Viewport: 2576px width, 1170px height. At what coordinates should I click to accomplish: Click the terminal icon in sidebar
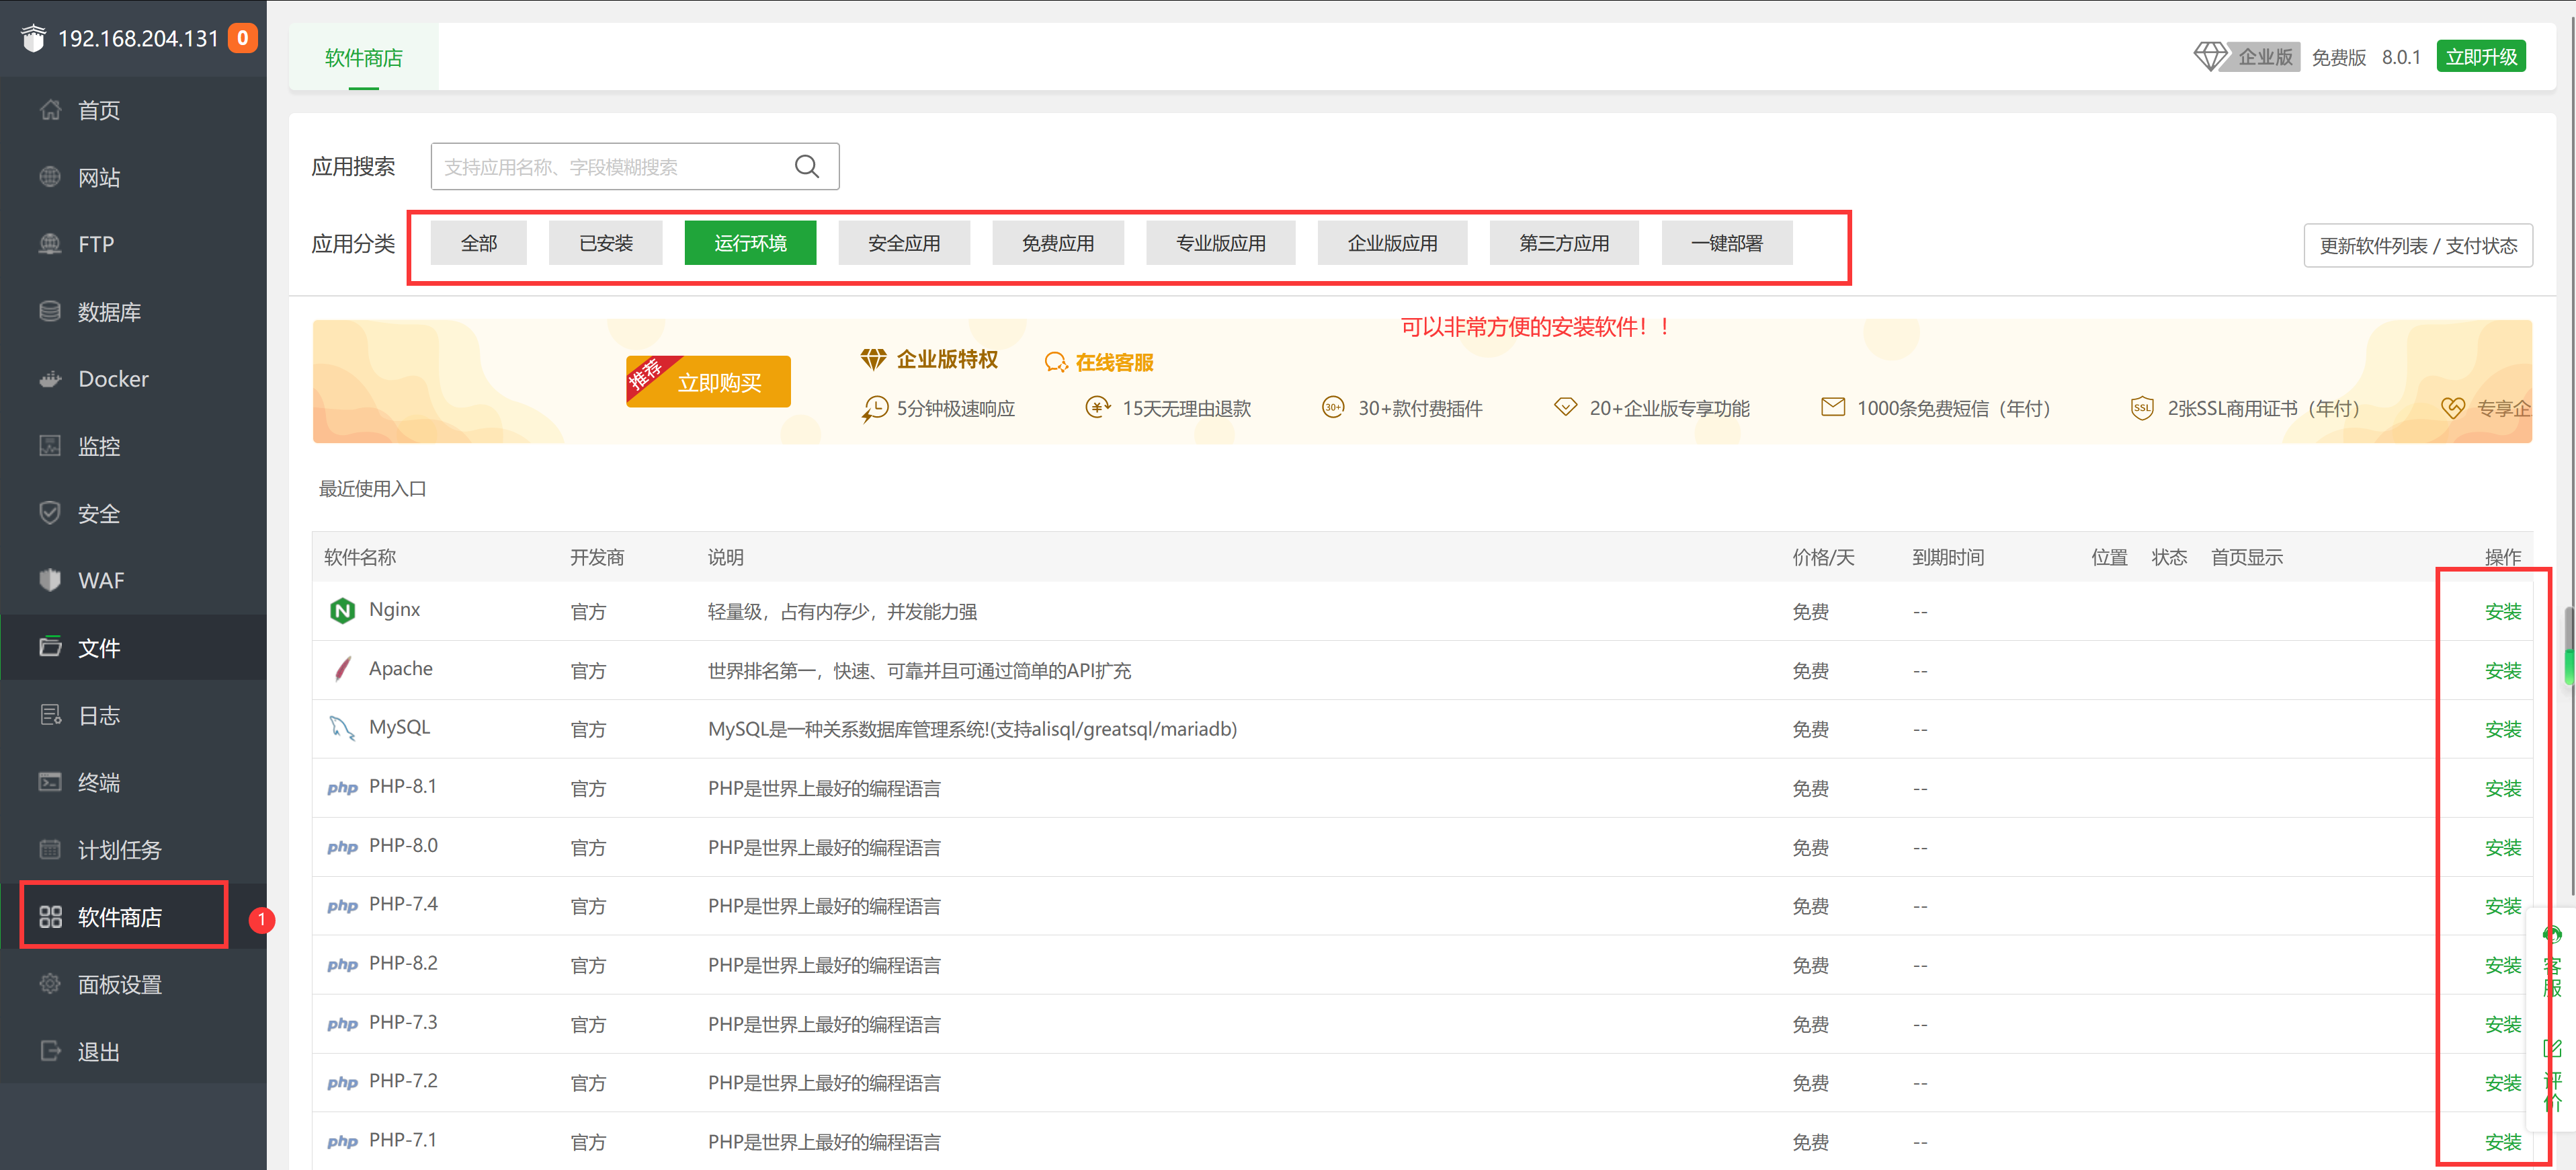(x=50, y=781)
